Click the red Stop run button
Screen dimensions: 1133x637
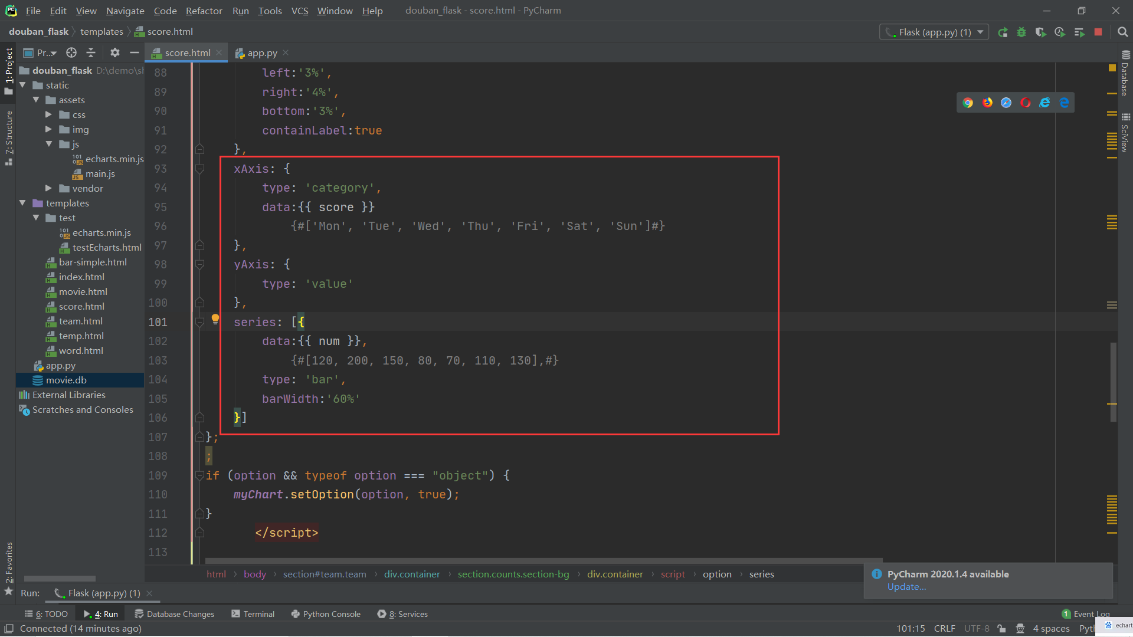(1098, 32)
